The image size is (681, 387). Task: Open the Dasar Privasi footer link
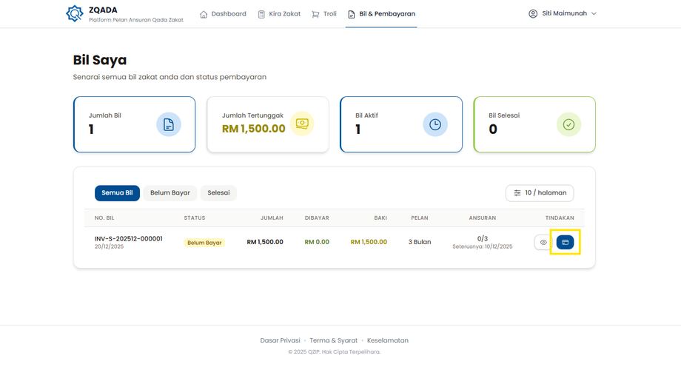point(280,340)
